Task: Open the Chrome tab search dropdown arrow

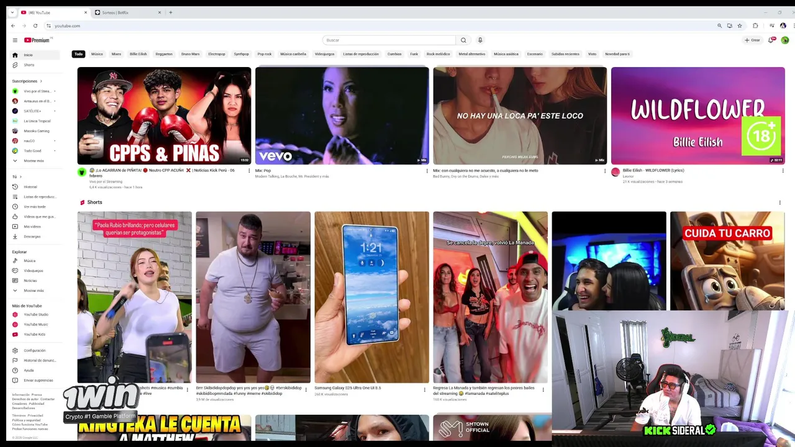Action: (13, 12)
